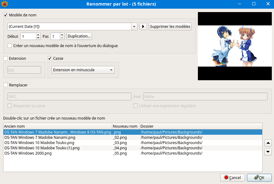Select the row OS-TAN Windows 7 Madobe Nanami , Windows 8 OS-TAN.png
Viewport: 274px width, 184px height.
click(x=133, y=132)
